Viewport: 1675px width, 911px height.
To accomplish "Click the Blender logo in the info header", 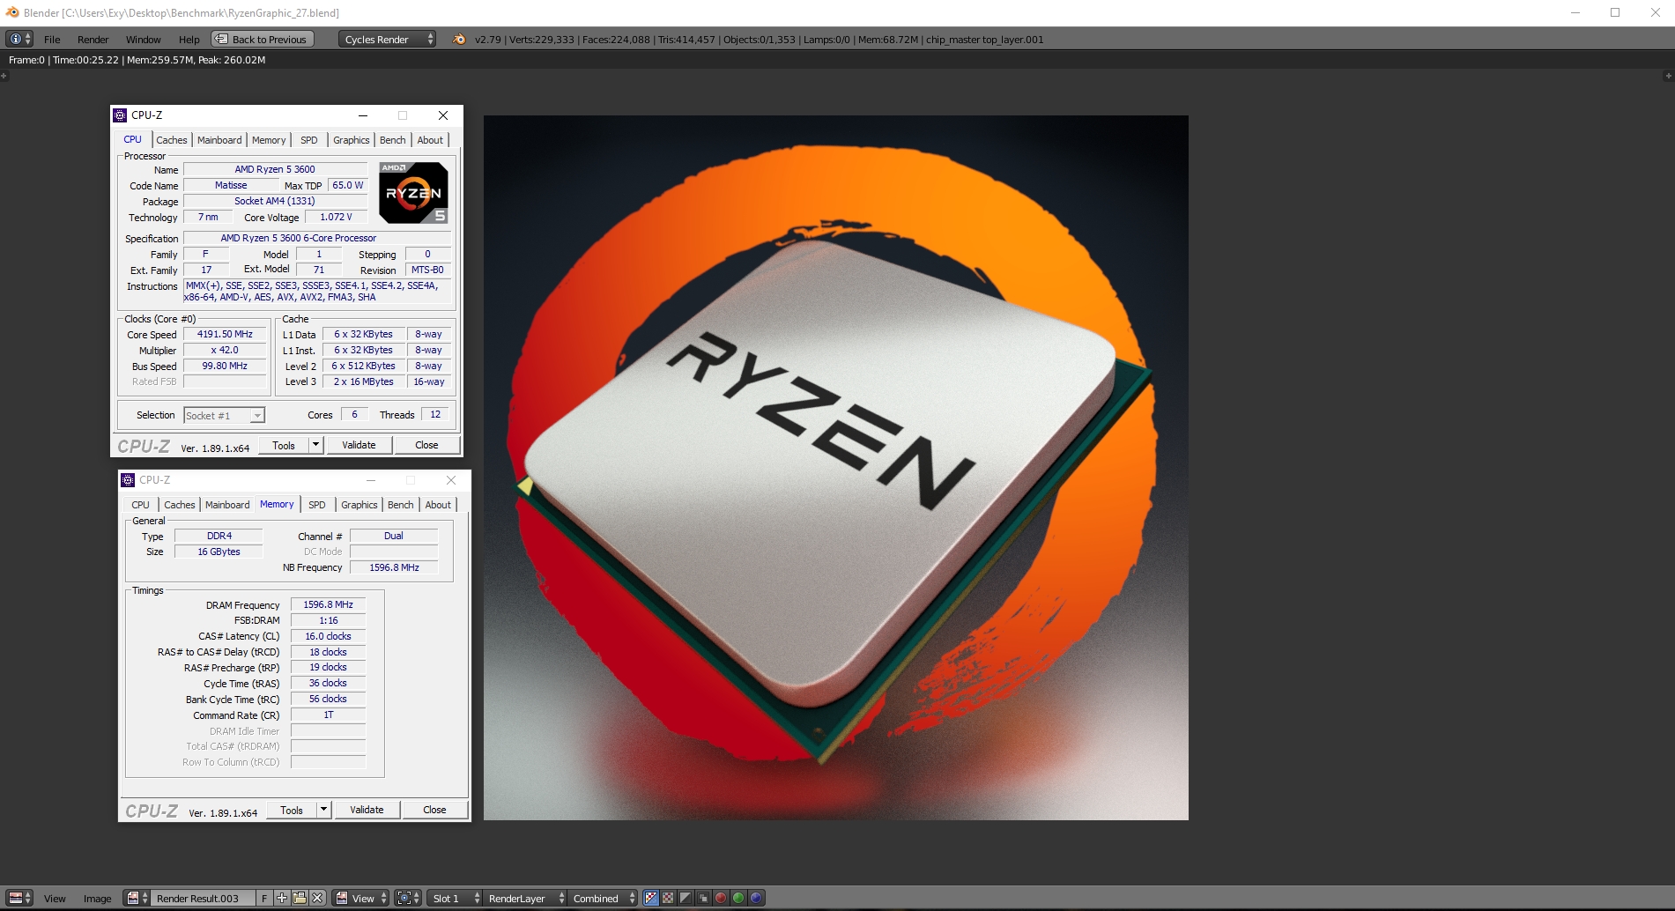I will (459, 39).
